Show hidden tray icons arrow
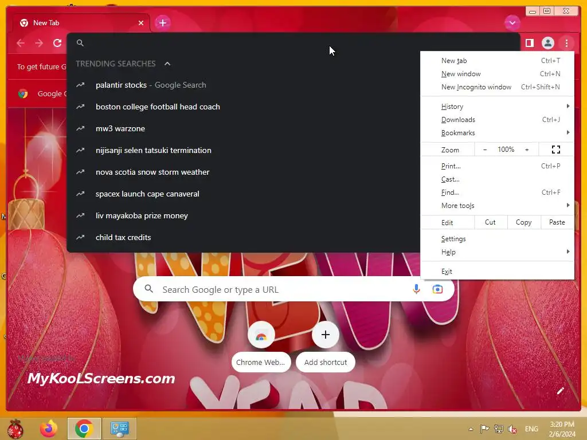The image size is (587, 440). pyautogui.click(x=471, y=429)
